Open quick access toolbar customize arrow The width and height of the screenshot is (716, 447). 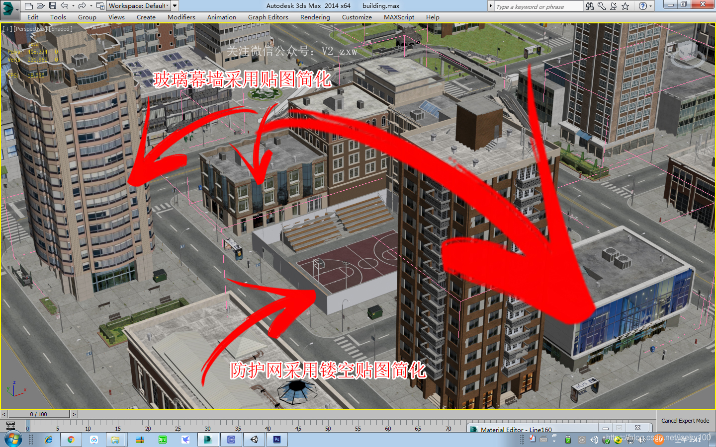tap(175, 6)
